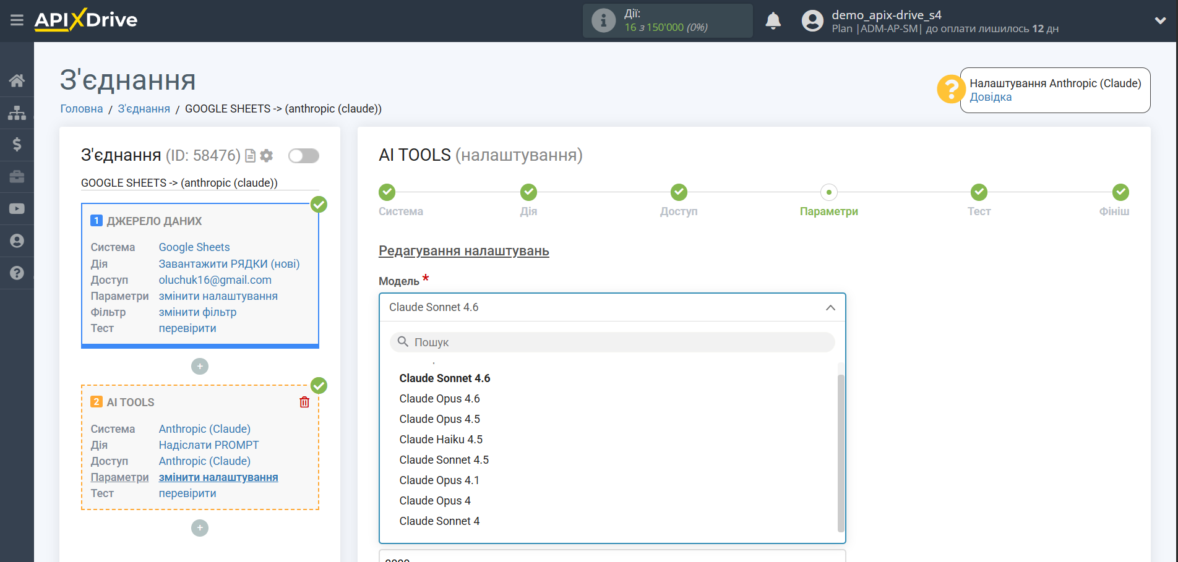Click the yellow help question mark icon
Screen dimensions: 1178x562
[x=950, y=90]
